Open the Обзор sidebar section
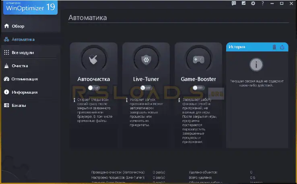 tap(18, 26)
